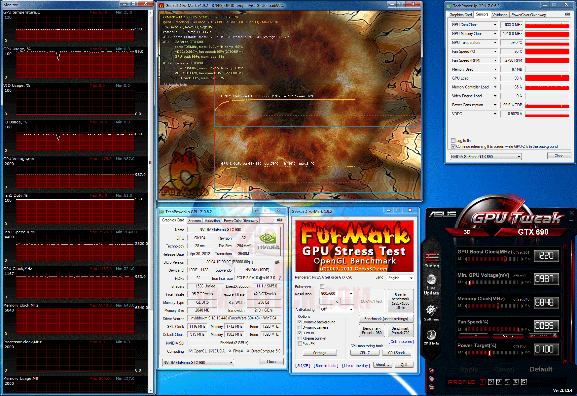Click the GPU Boost Clock decrease arrow

click(466, 259)
